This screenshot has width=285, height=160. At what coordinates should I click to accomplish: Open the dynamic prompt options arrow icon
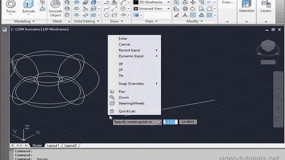point(159,122)
